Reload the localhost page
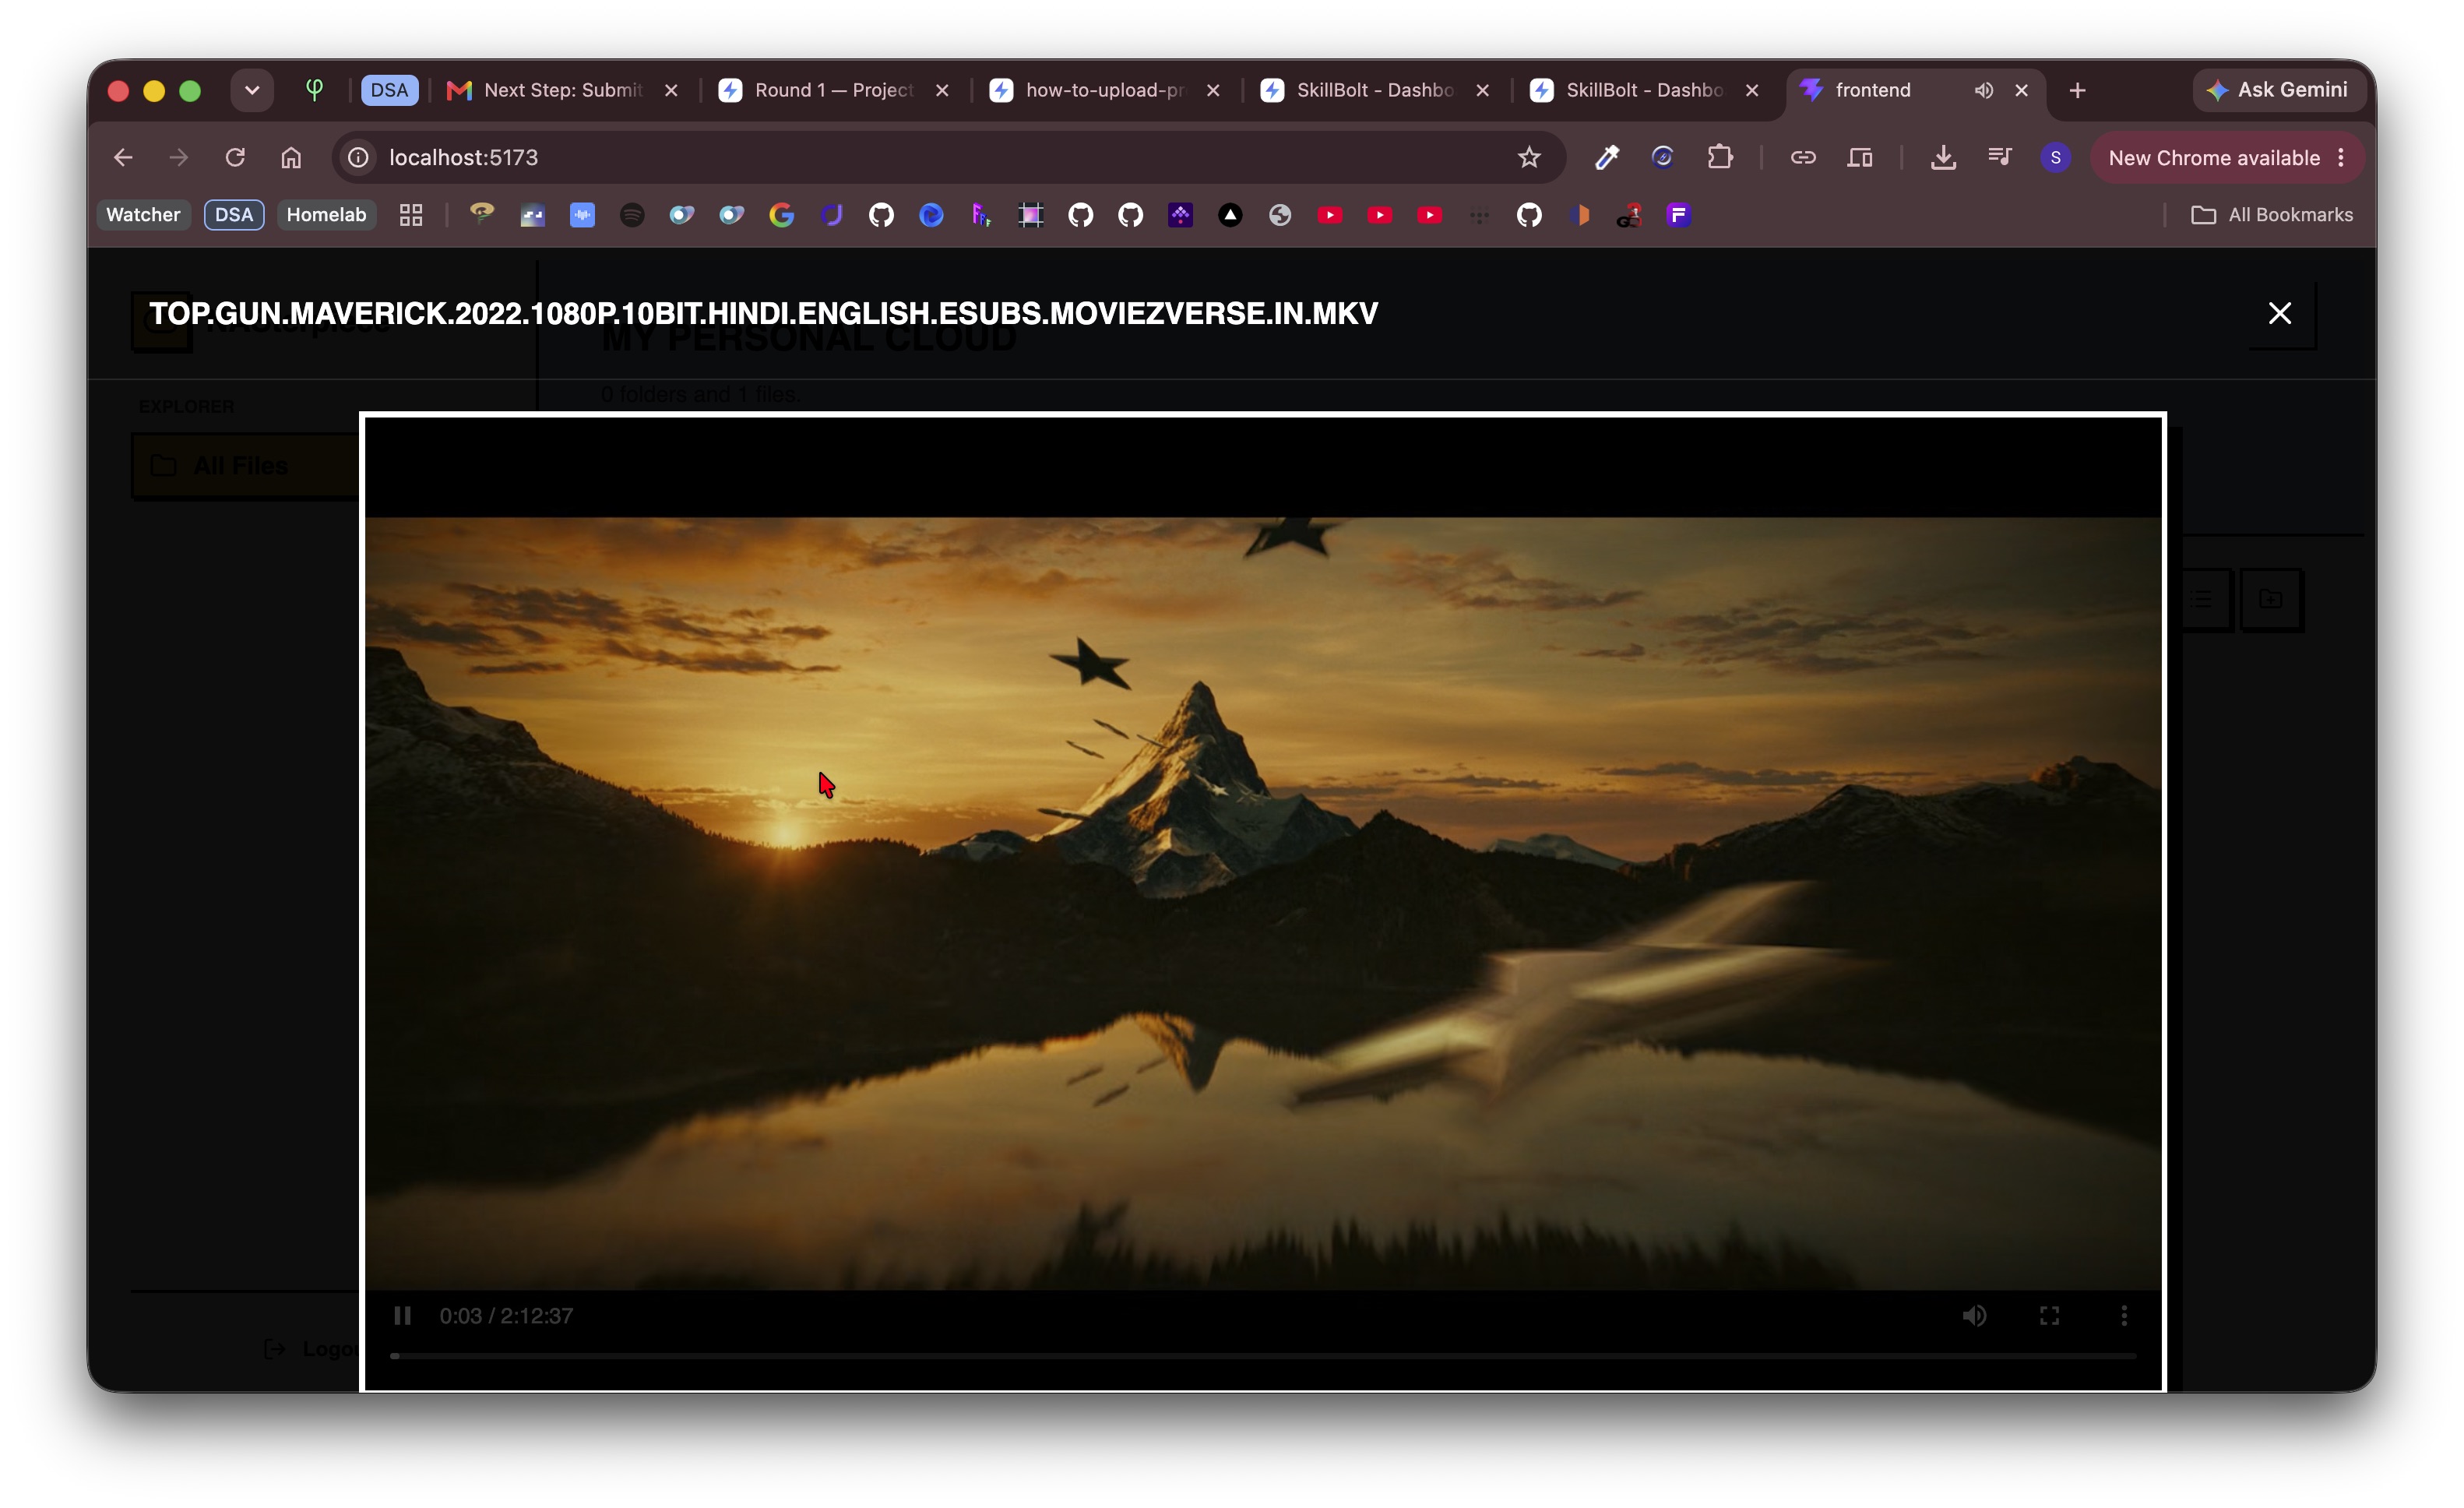The width and height of the screenshot is (2464, 1508). point(235,157)
